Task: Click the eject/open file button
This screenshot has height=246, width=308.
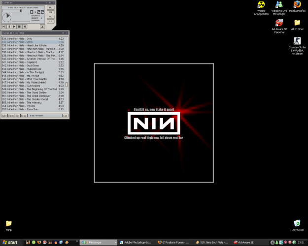Action: pyautogui.click(x=42, y=26)
